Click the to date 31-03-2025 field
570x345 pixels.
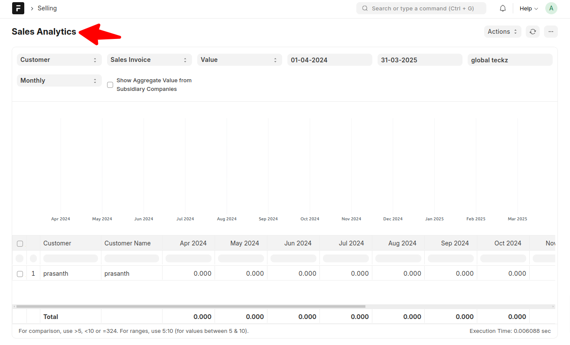coord(420,60)
